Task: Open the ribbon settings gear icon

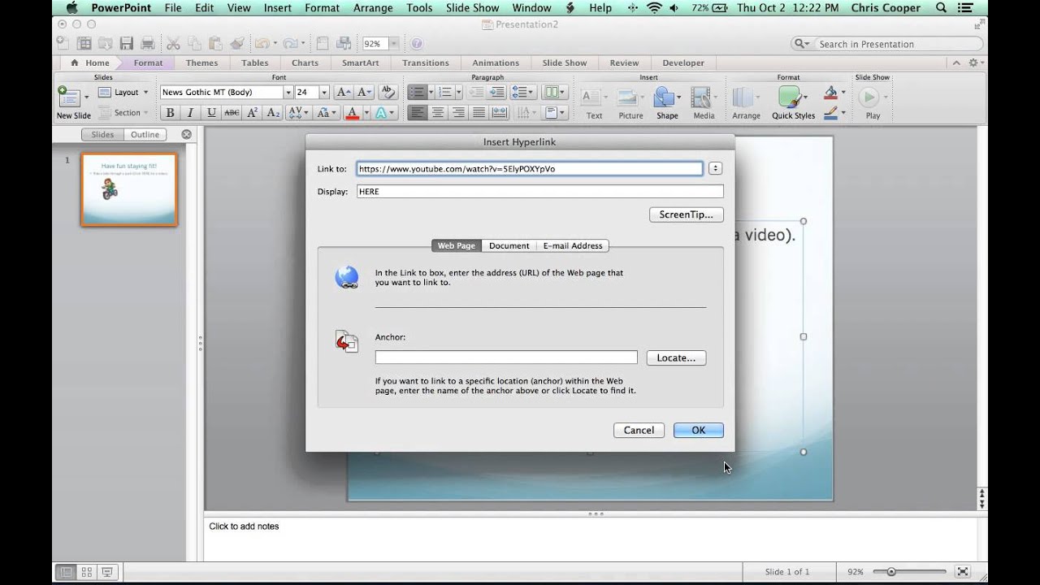Action: pyautogui.click(x=973, y=63)
